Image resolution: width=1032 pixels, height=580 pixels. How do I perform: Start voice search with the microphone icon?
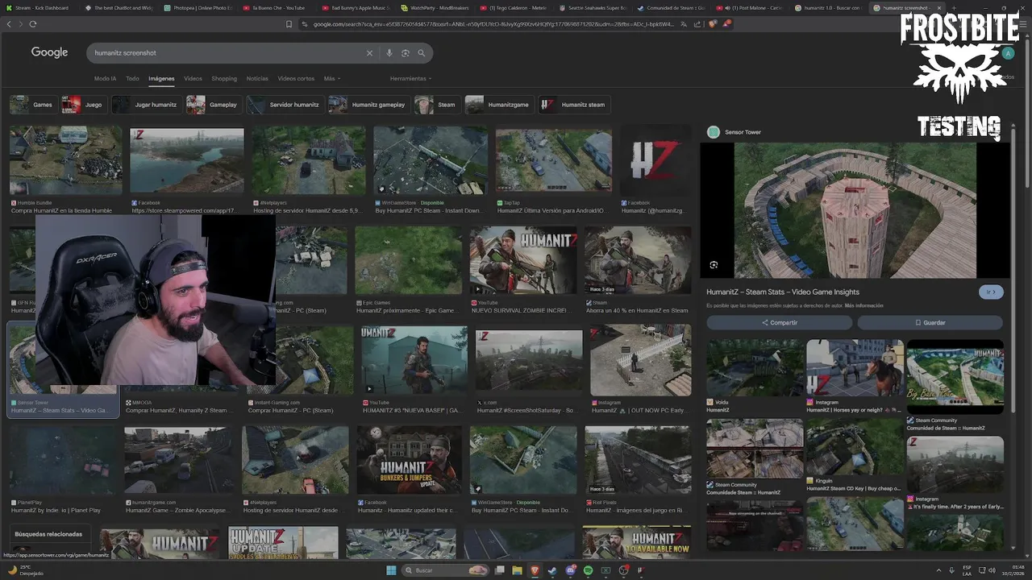point(389,53)
